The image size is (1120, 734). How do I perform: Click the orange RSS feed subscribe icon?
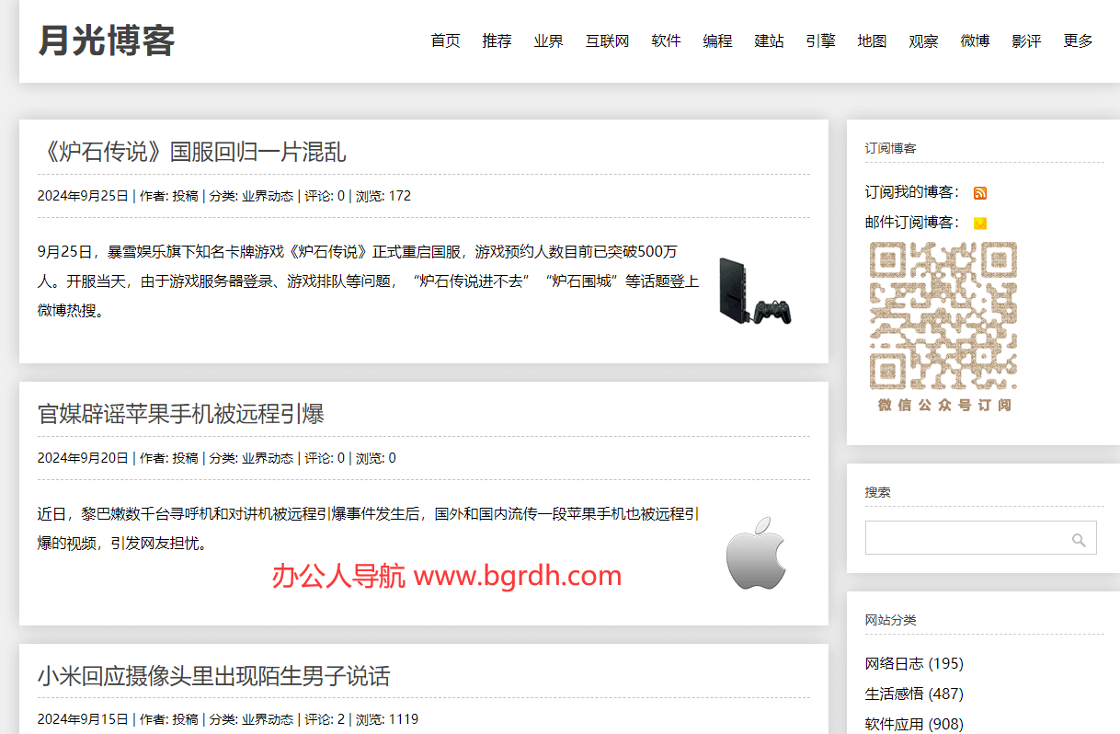(x=980, y=193)
